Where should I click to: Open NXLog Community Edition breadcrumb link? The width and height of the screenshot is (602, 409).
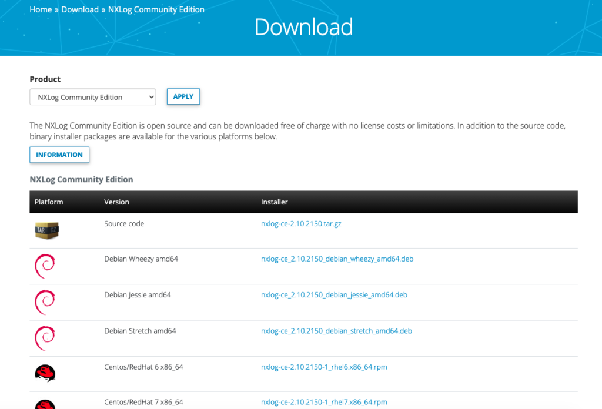click(156, 9)
